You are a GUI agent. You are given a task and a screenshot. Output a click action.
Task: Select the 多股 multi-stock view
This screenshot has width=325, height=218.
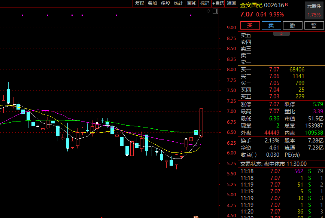click(x=165, y=3)
